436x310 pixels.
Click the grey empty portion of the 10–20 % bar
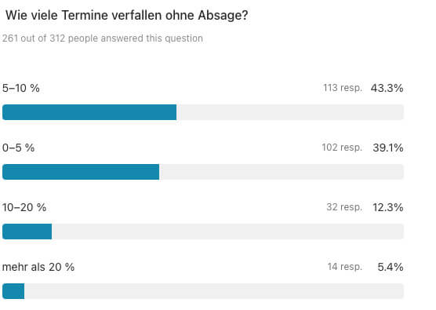[x=227, y=232]
